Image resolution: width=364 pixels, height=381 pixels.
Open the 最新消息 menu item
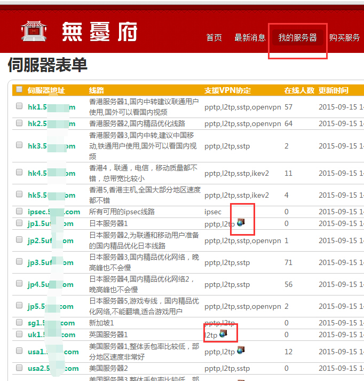click(x=250, y=37)
